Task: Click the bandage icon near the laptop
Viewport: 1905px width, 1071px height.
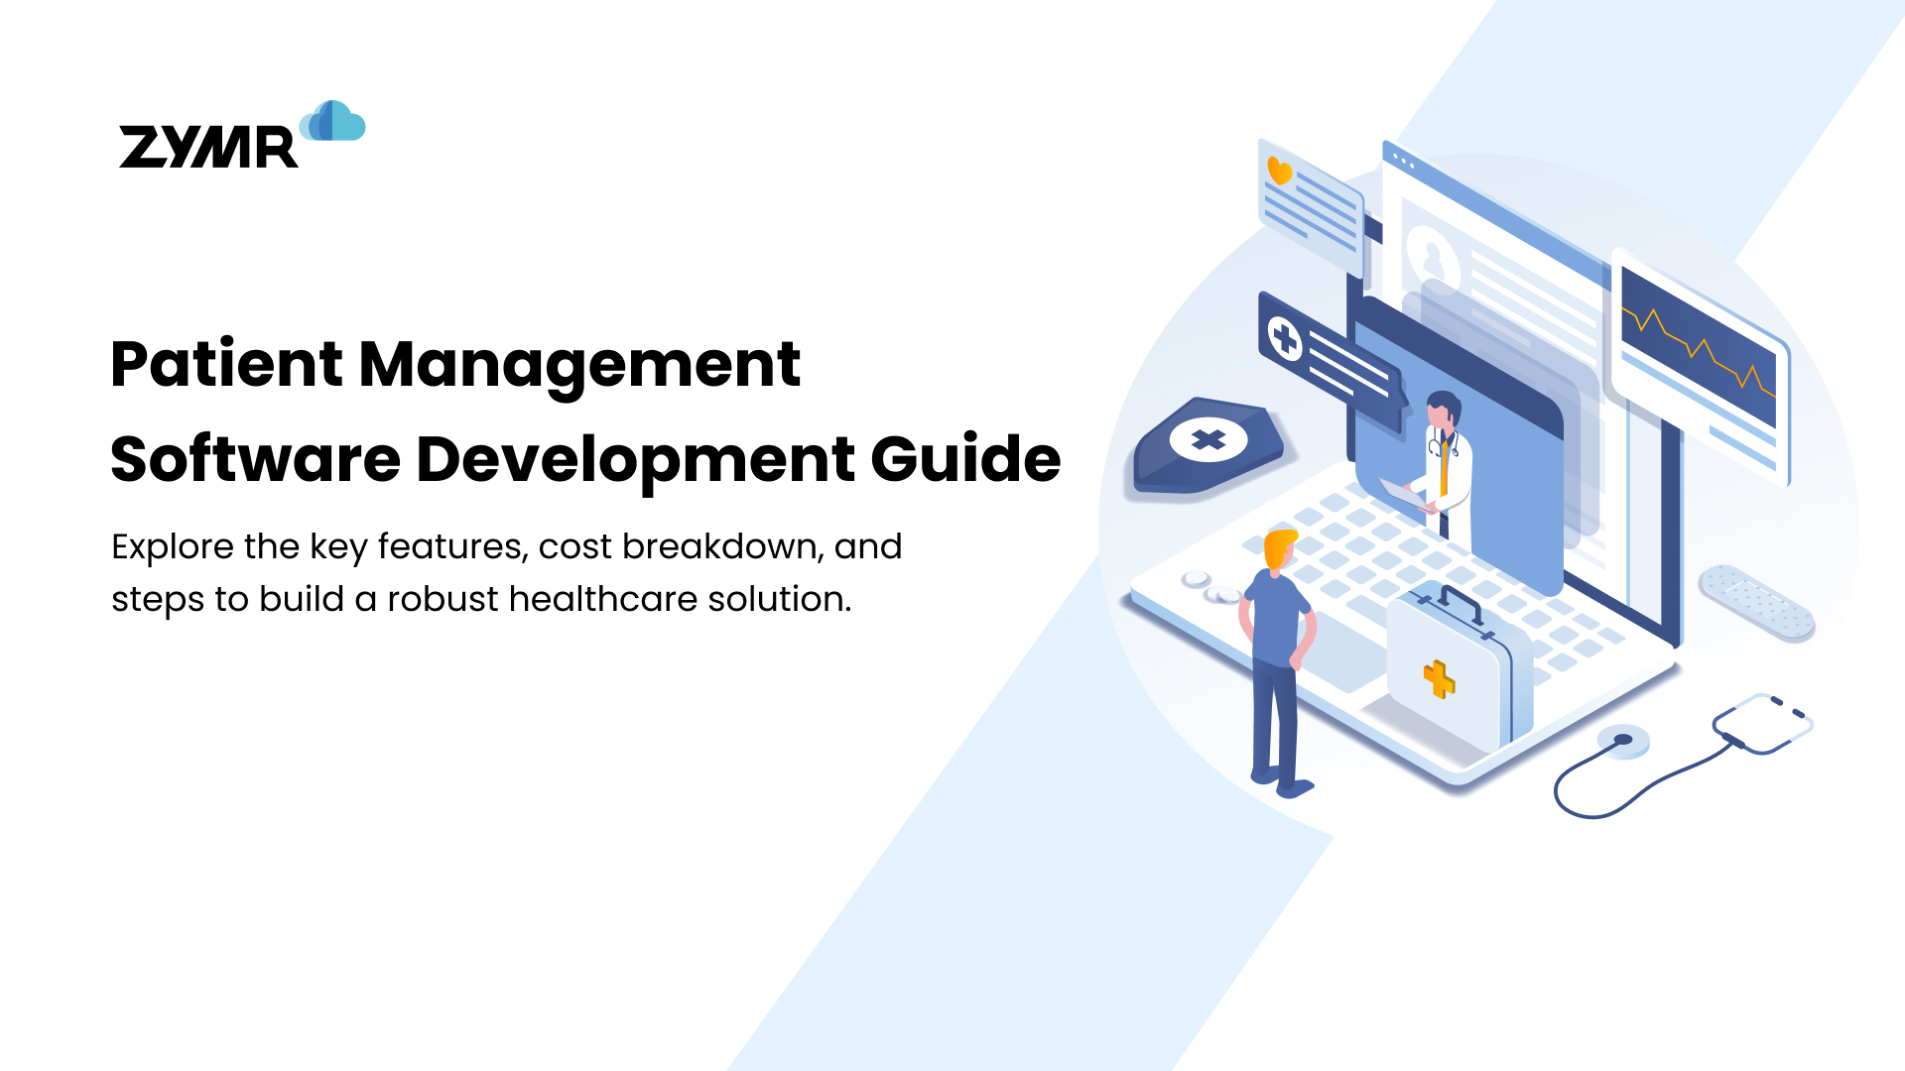Action: [1756, 603]
